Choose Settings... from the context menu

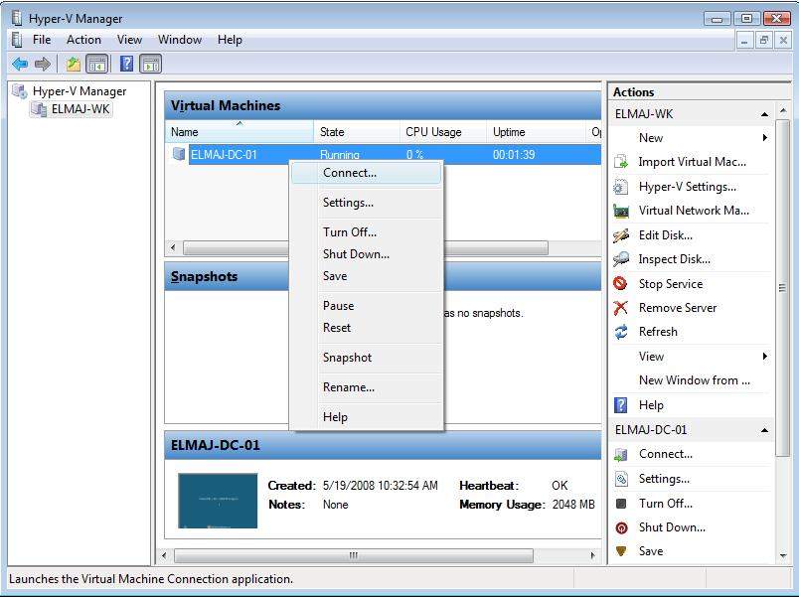pos(367,203)
